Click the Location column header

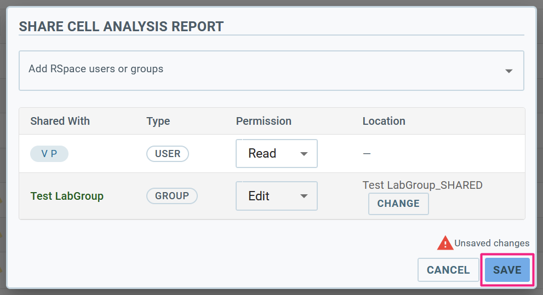pyautogui.click(x=384, y=121)
